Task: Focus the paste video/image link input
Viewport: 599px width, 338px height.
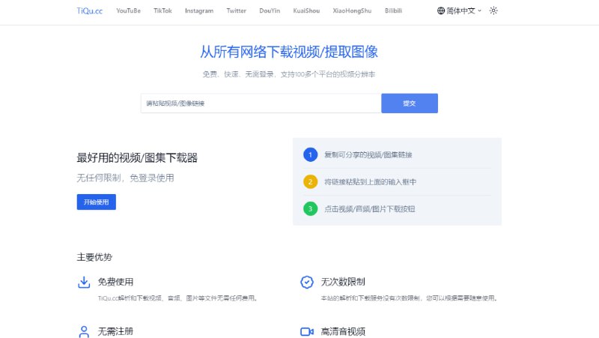Action: point(261,103)
